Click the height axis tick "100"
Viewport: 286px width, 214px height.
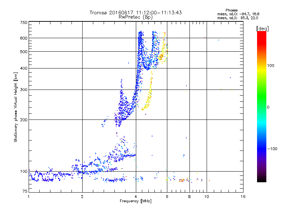[24, 172]
